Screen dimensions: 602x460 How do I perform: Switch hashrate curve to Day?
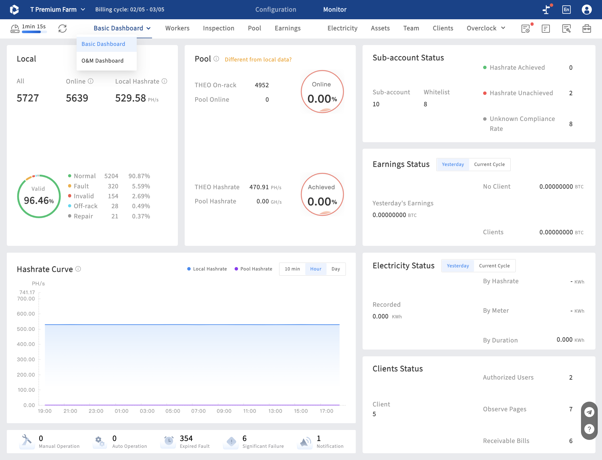point(336,269)
